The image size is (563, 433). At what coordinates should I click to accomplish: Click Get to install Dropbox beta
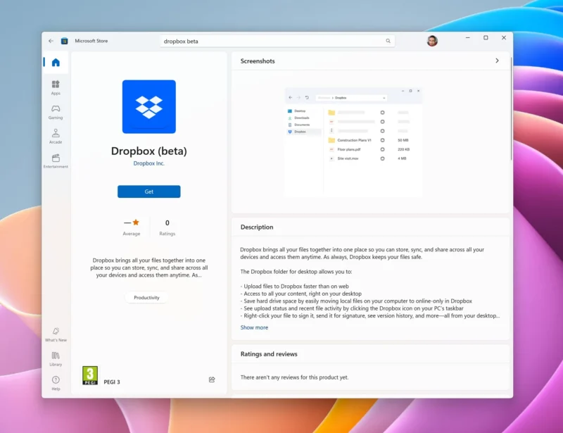tap(148, 191)
